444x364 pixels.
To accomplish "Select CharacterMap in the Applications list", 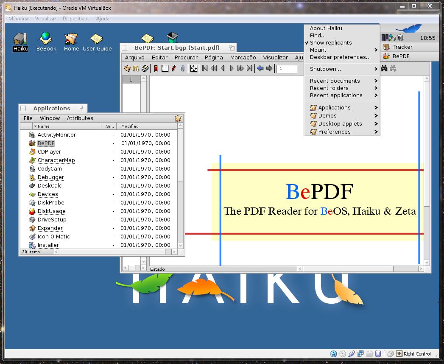I will tap(56, 160).
